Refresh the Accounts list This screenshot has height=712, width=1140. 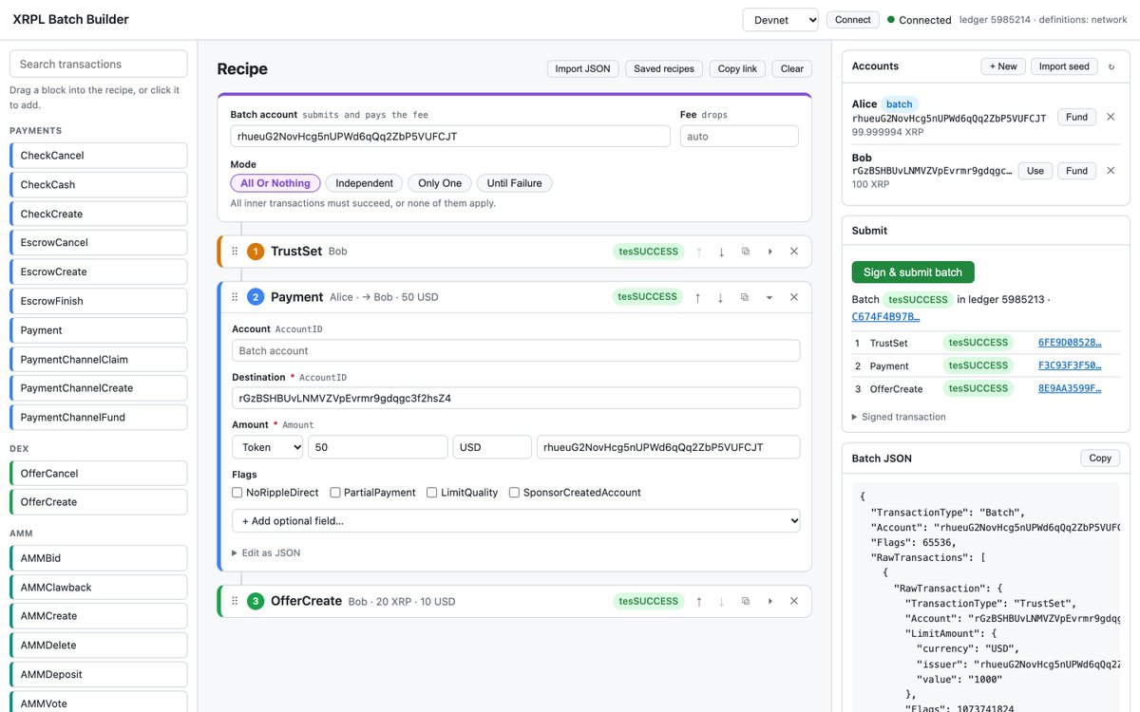tap(1111, 66)
